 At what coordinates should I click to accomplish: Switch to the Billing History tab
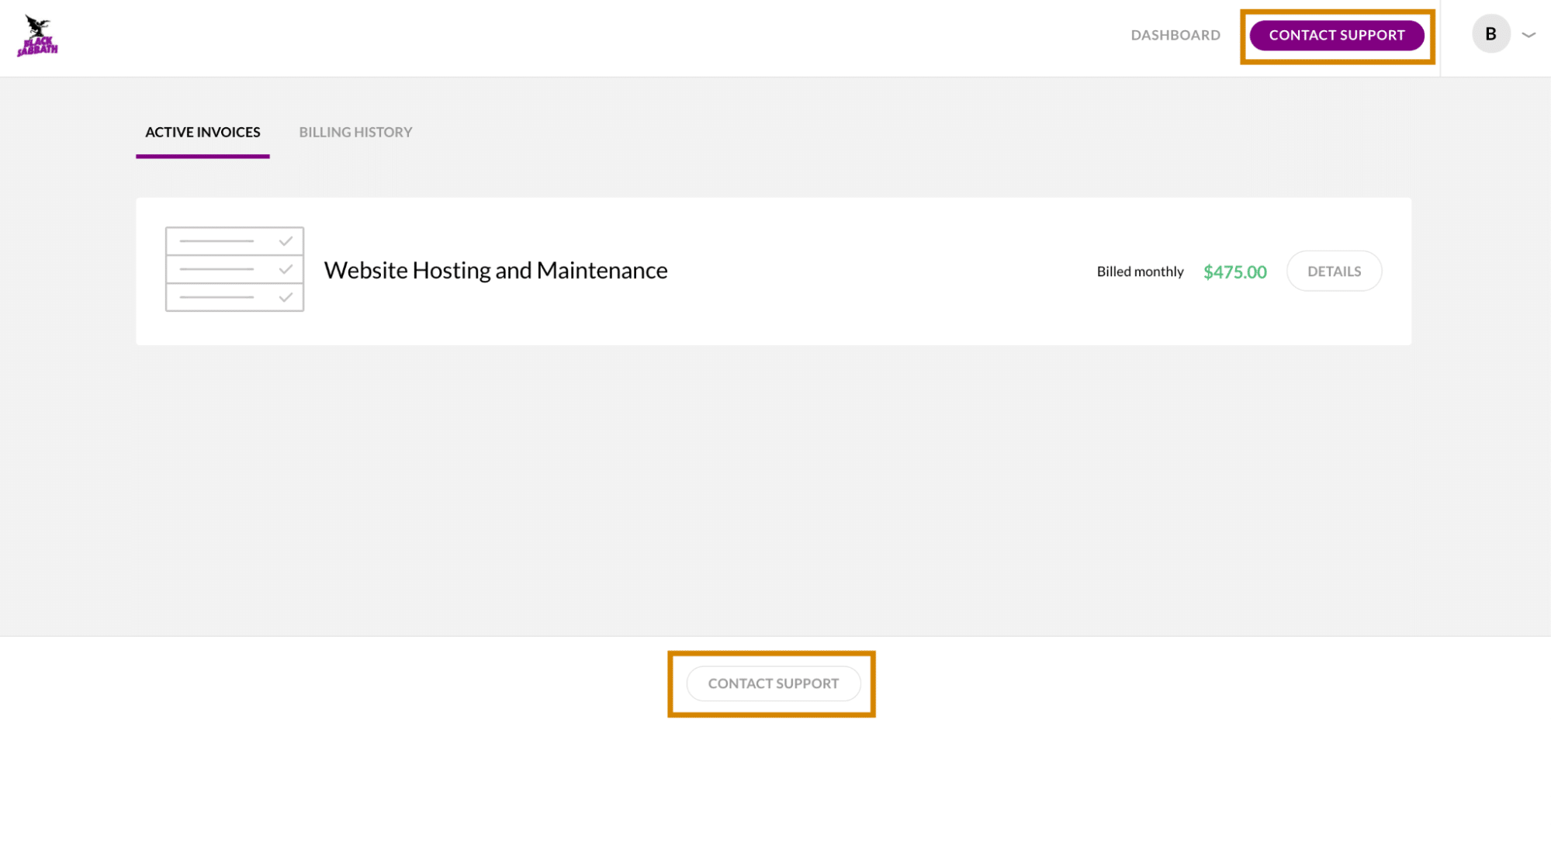(x=355, y=132)
